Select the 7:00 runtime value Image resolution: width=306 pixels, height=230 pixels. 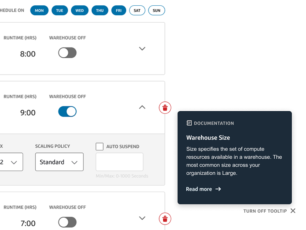click(x=28, y=223)
